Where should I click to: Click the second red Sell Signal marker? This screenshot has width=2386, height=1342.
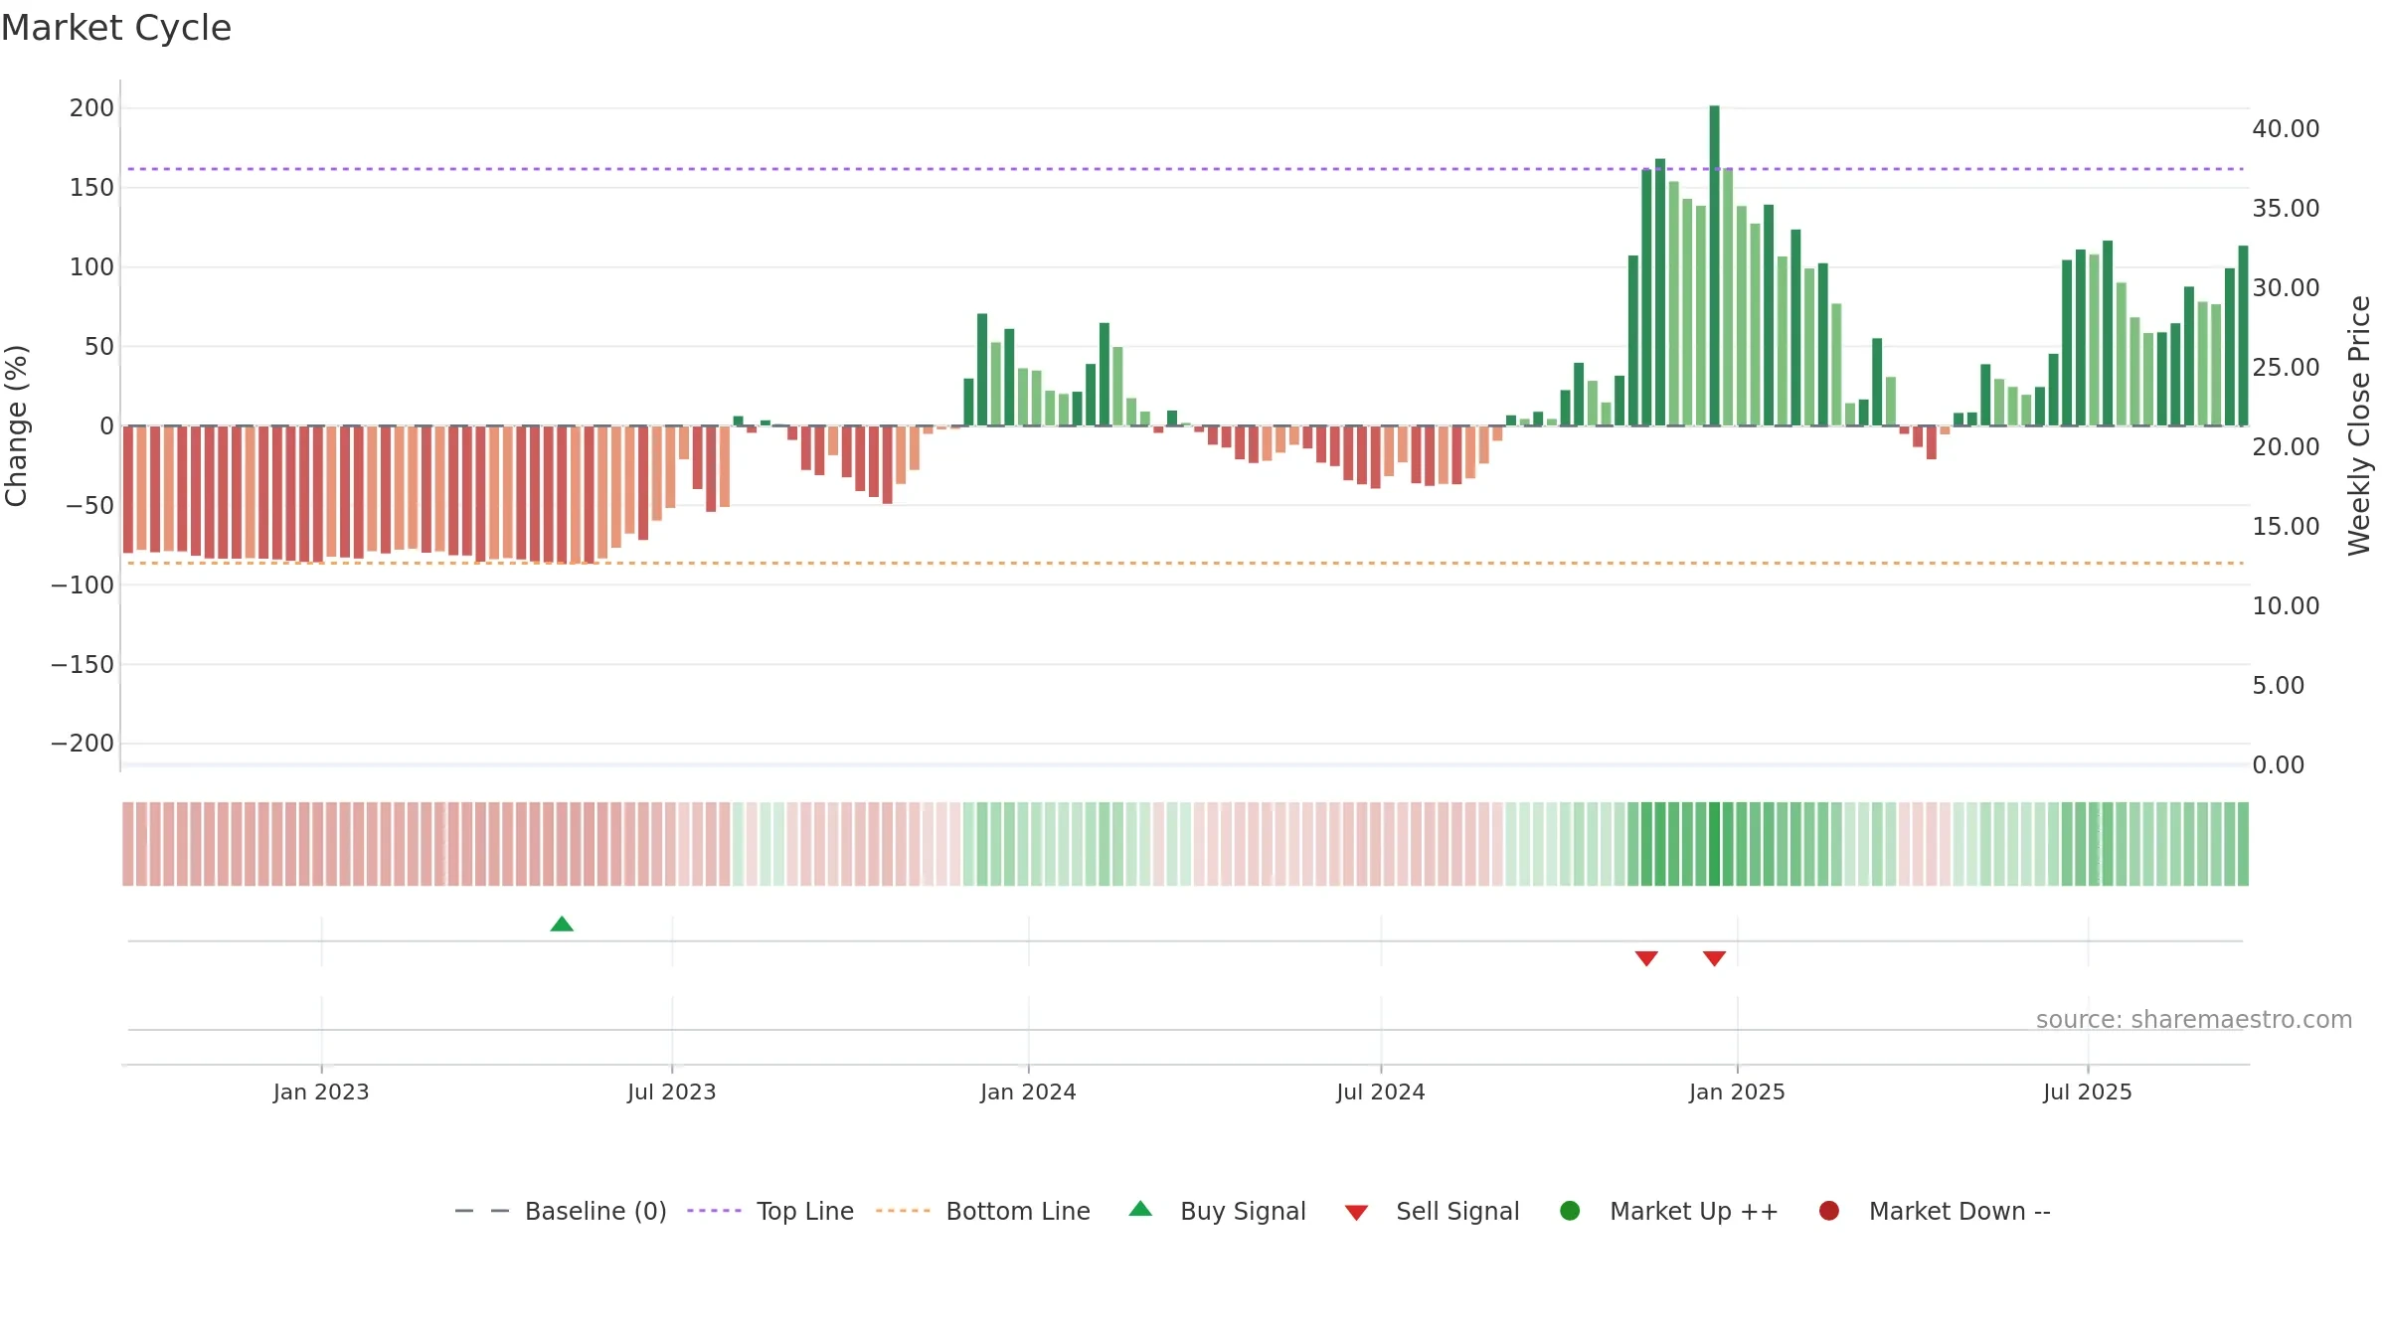click(x=1714, y=958)
